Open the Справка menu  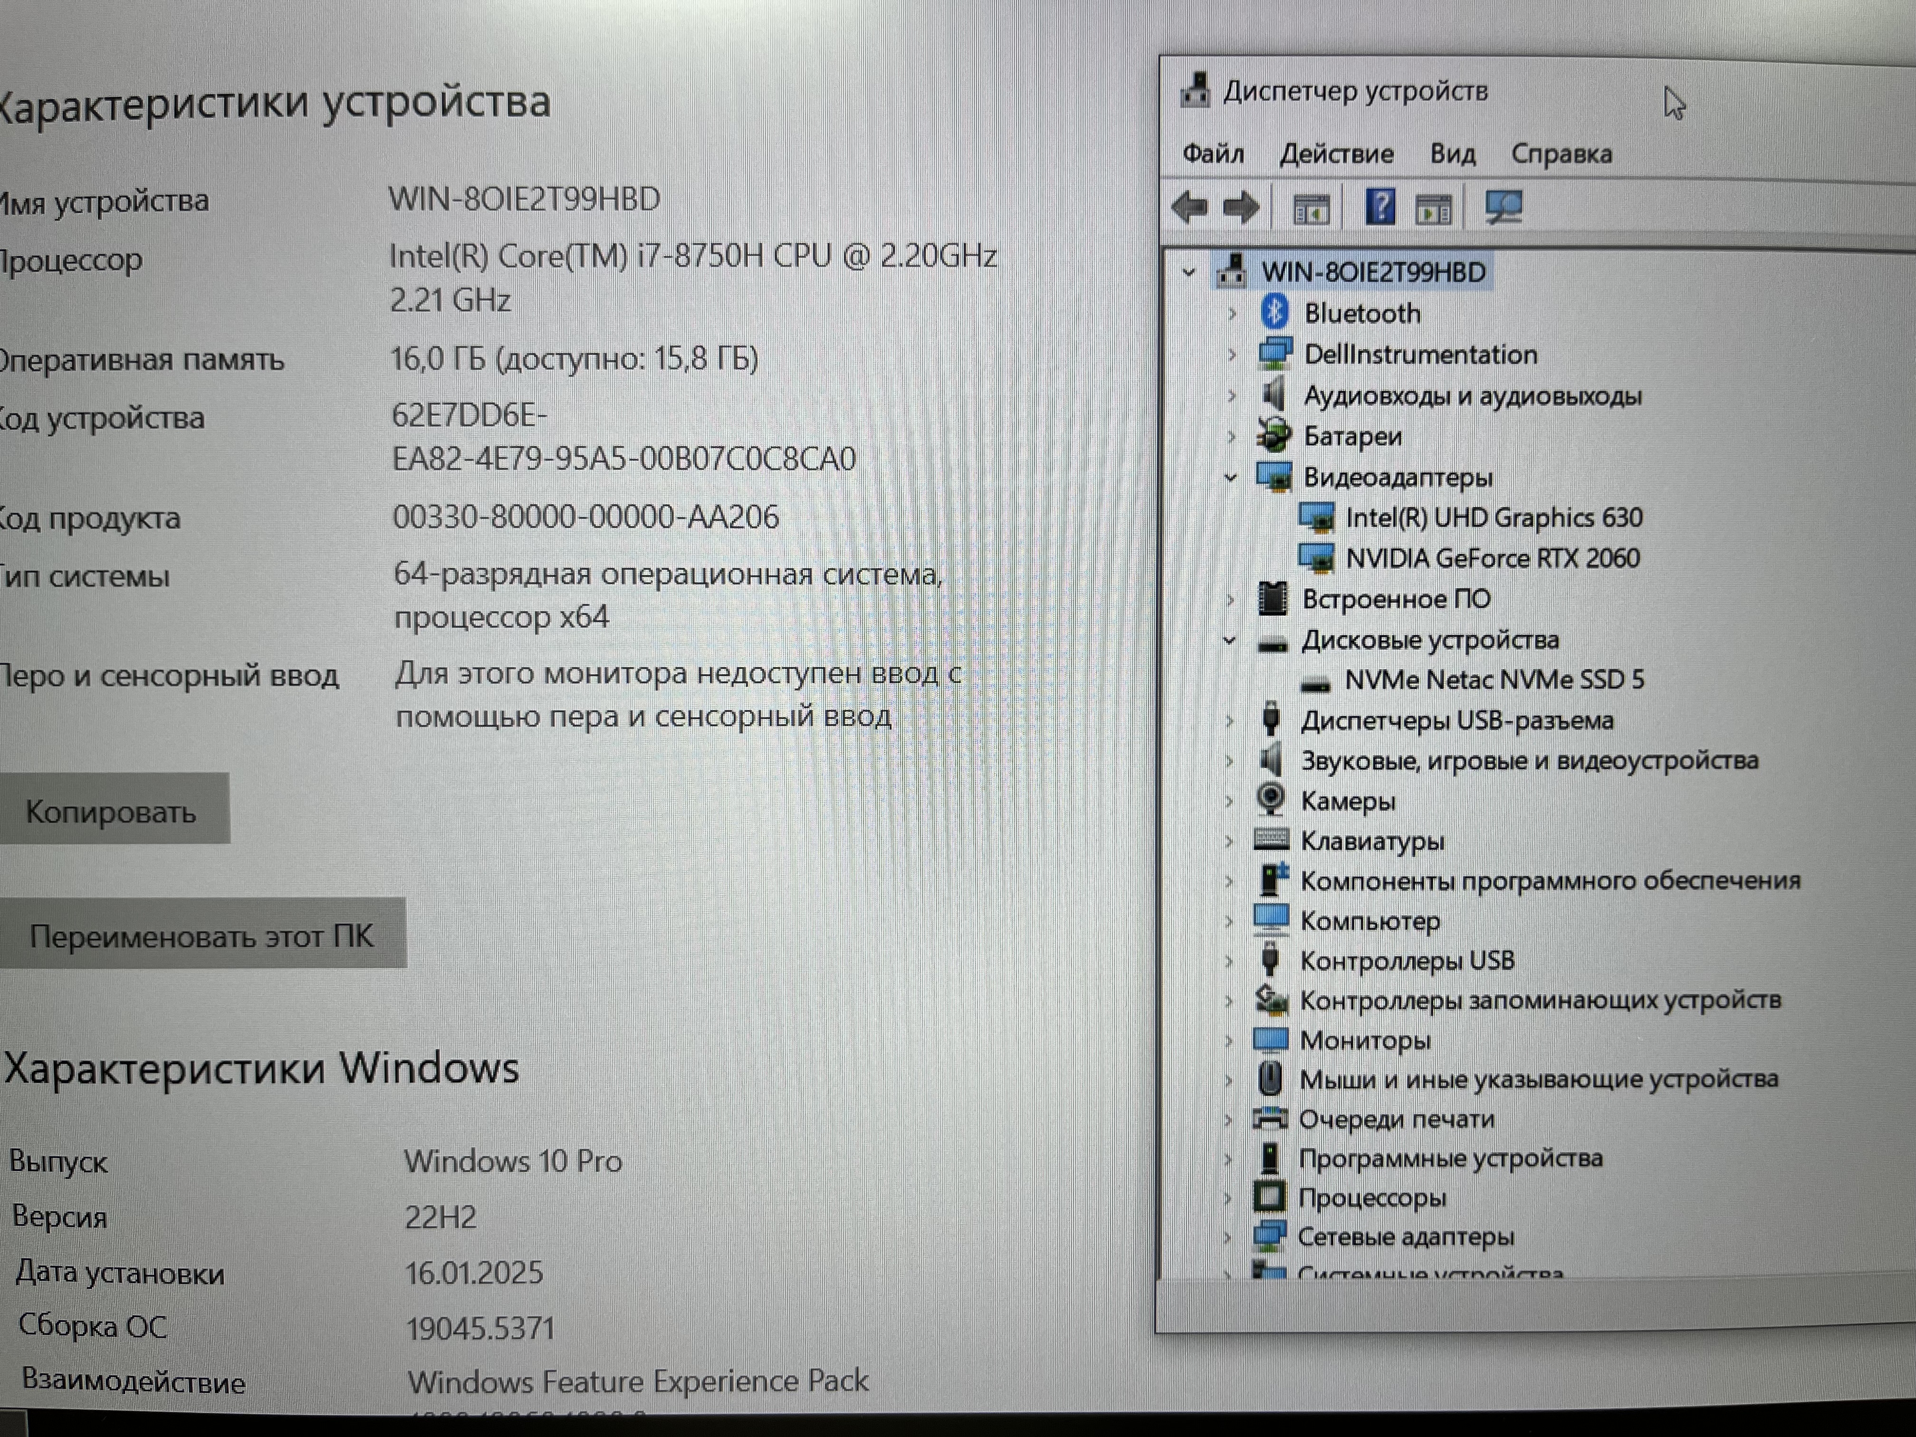pos(1561,154)
